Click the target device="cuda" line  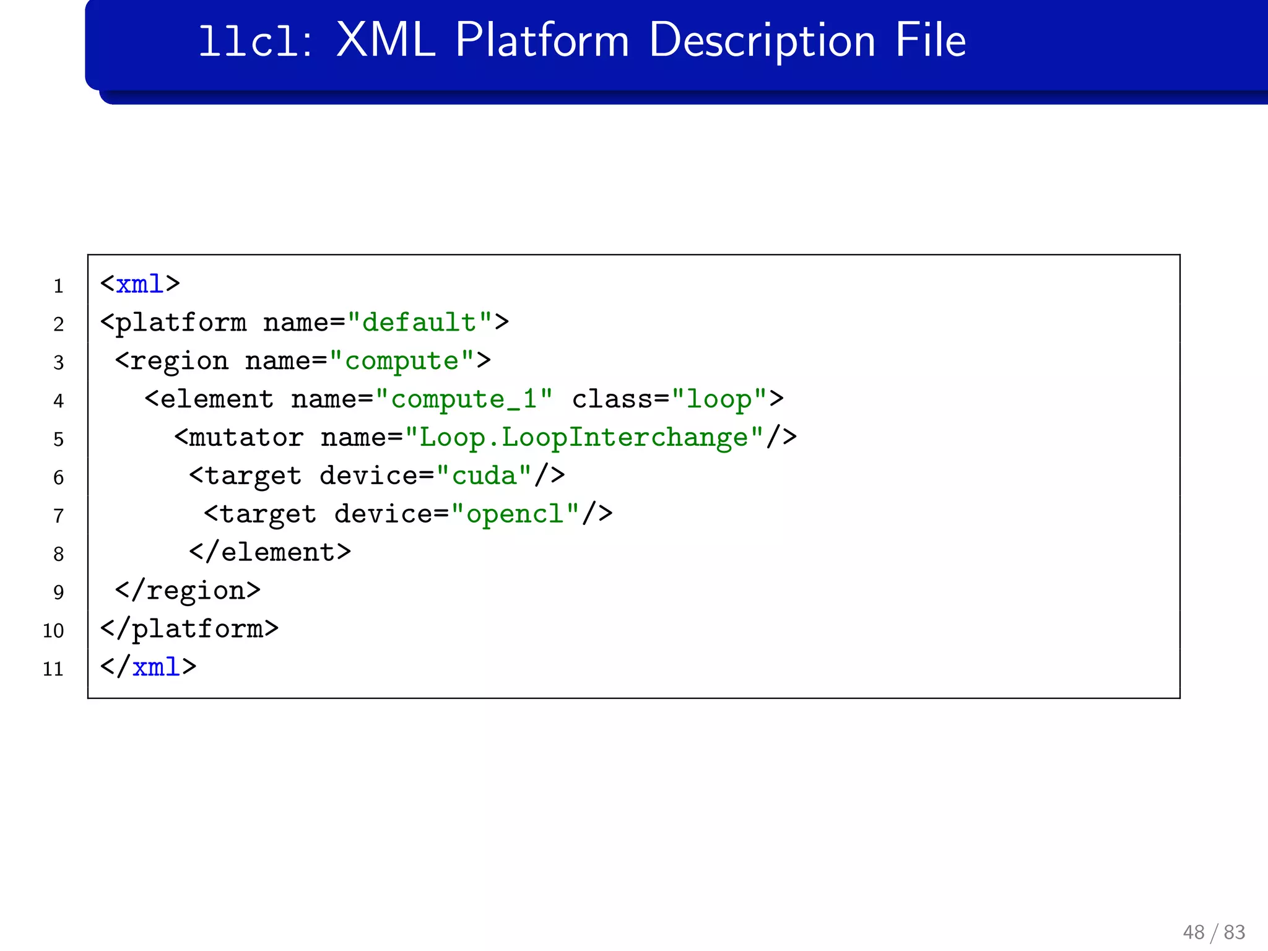click(377, 476)
